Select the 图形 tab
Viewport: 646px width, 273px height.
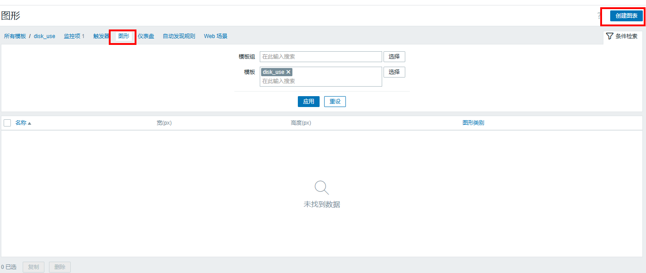(x=124, y=36)
